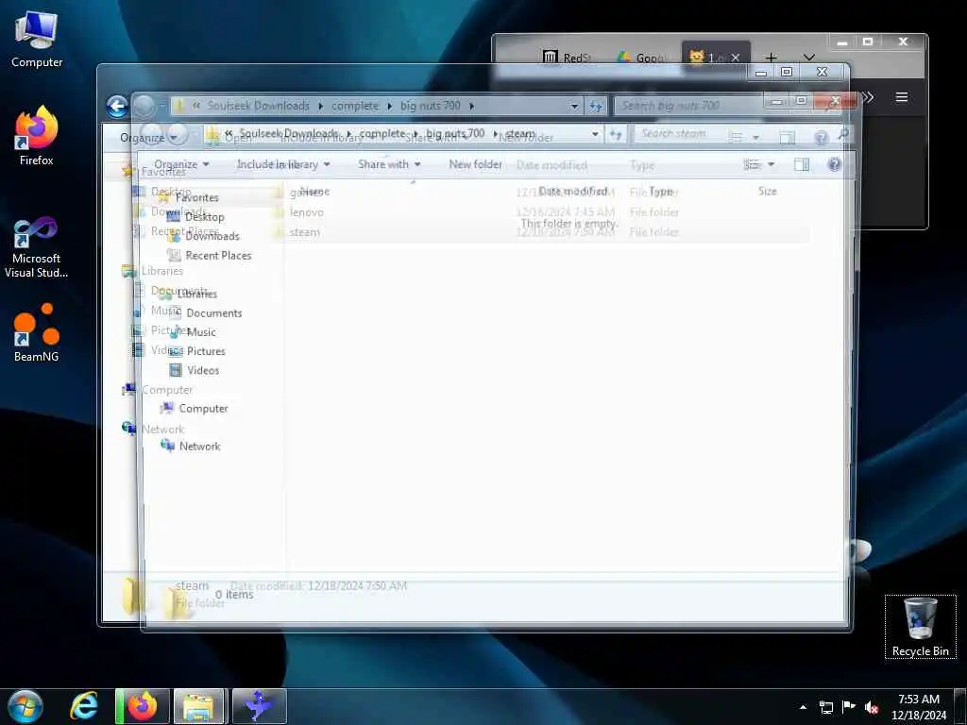Screen dimensions: 967x725
Task: Open the Microsoft Visual Studio desktop shortcut
Action: pyautogui.click(x=37, y=246)
